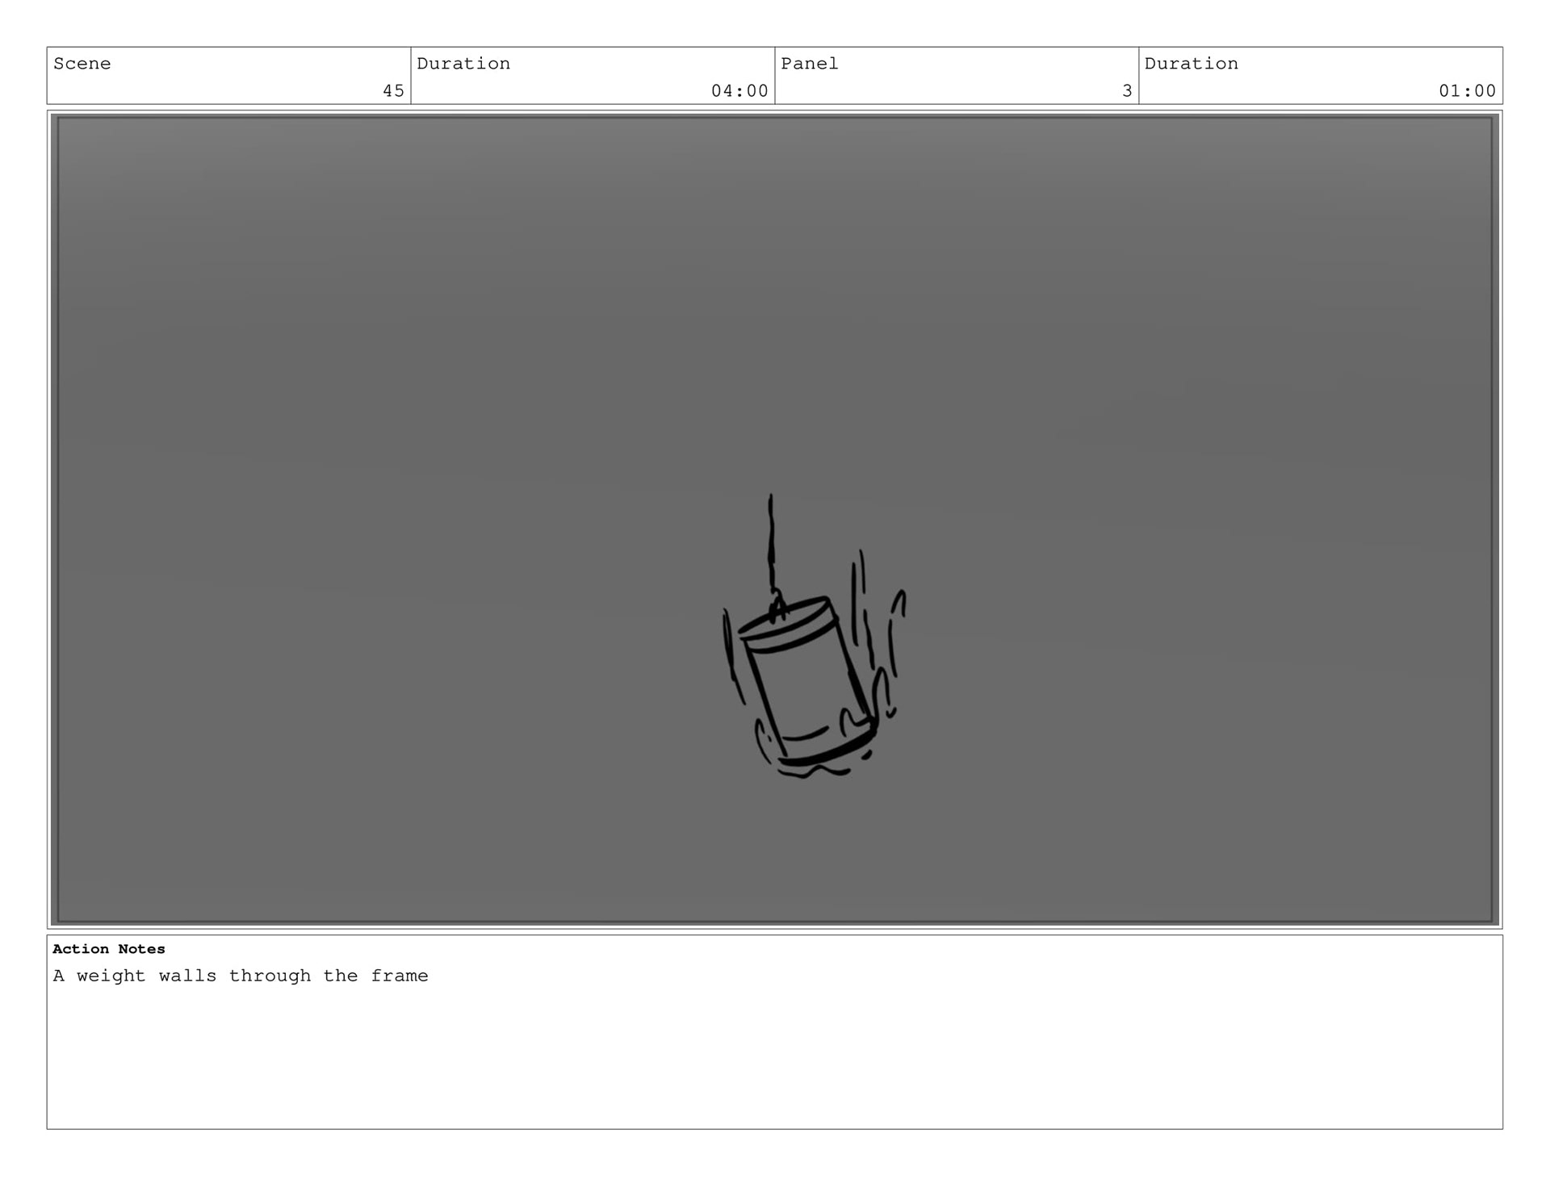Select the scene duration value 04:00
Viewport: 1550px width, 1200px height.
pos(739,91)
